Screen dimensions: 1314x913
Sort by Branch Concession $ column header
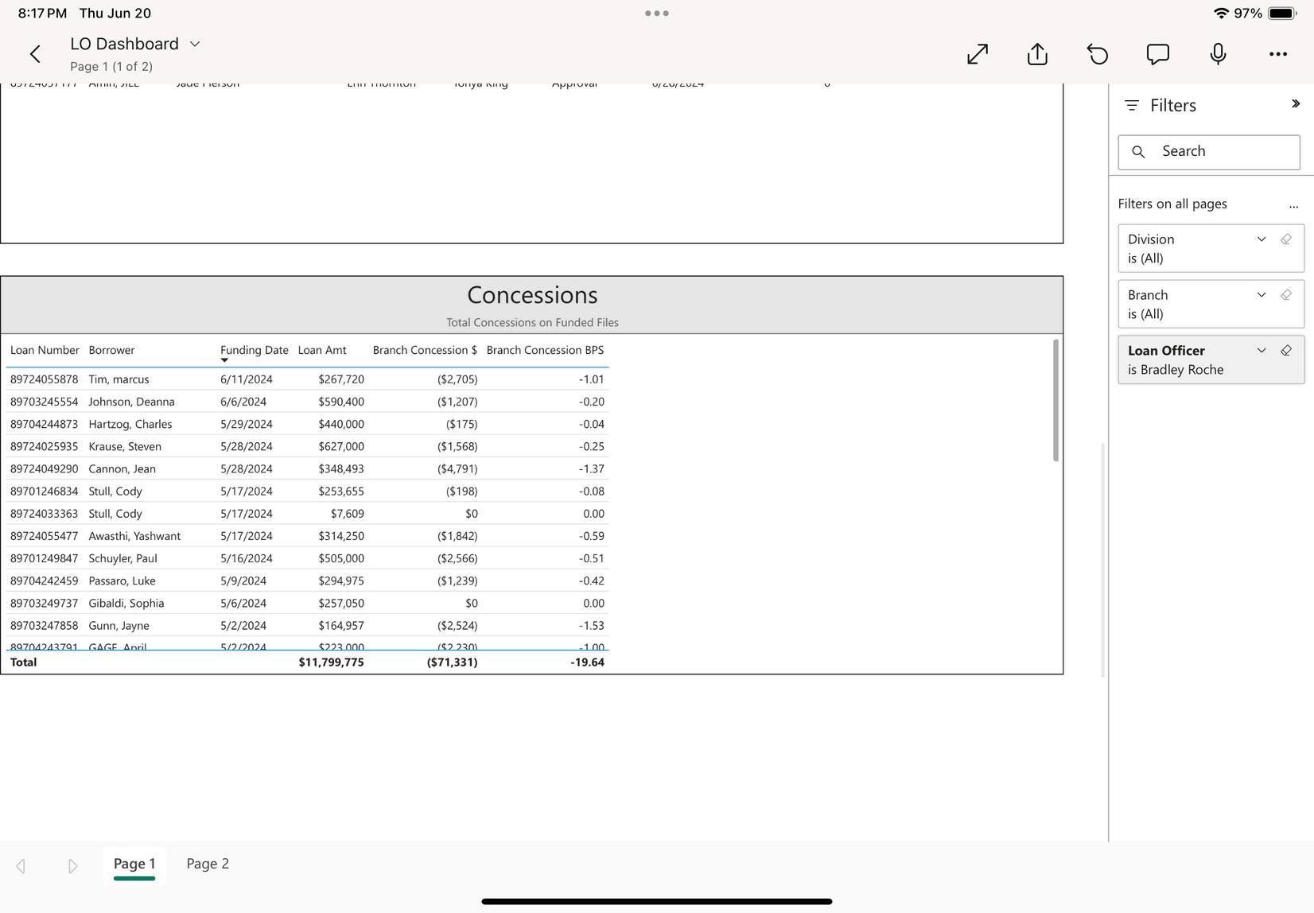pyautogui.click(x=425, y=350)
